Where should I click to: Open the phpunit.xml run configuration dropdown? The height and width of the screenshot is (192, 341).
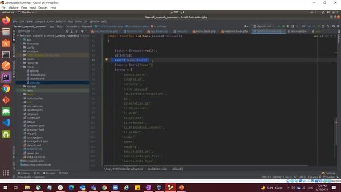pyautogui.click(x=263, y=26)
